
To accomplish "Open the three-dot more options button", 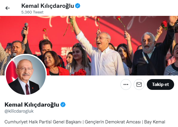I will point(126,84).
